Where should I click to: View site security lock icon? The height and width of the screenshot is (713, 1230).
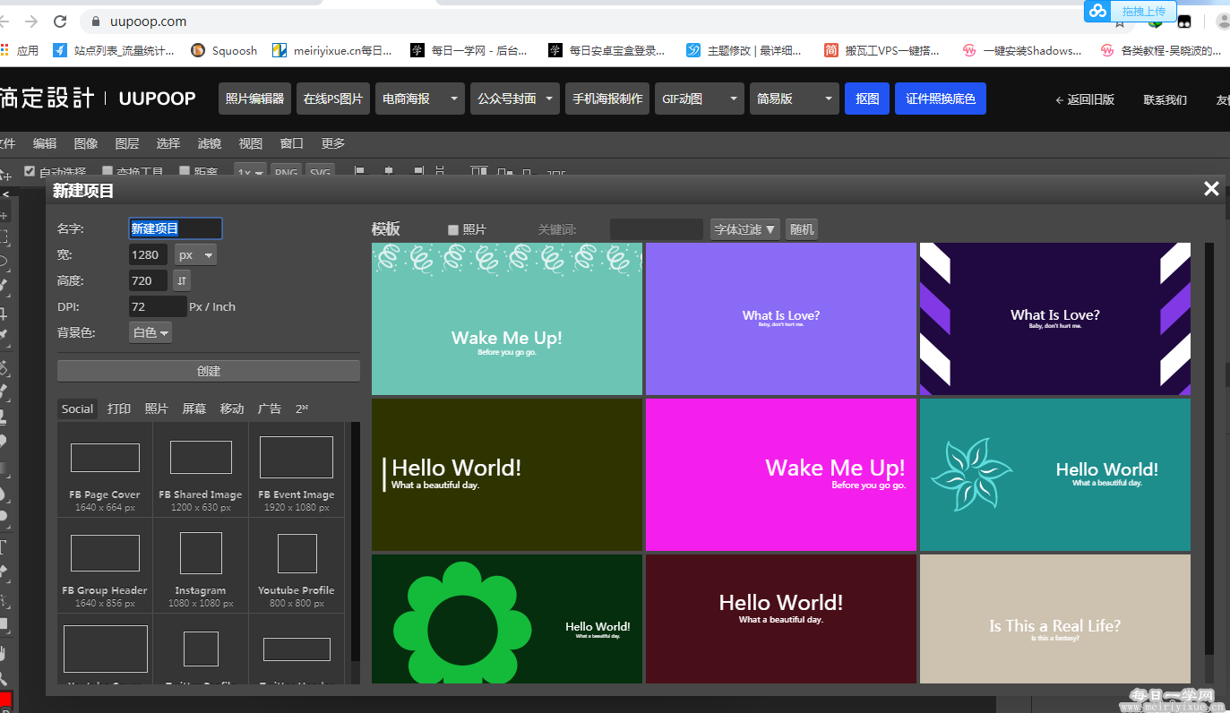point(95,21)
